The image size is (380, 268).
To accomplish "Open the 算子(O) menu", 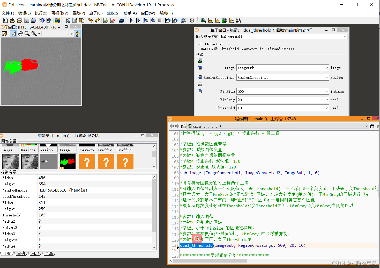I will pyautogui.click(x=96, y=13).
